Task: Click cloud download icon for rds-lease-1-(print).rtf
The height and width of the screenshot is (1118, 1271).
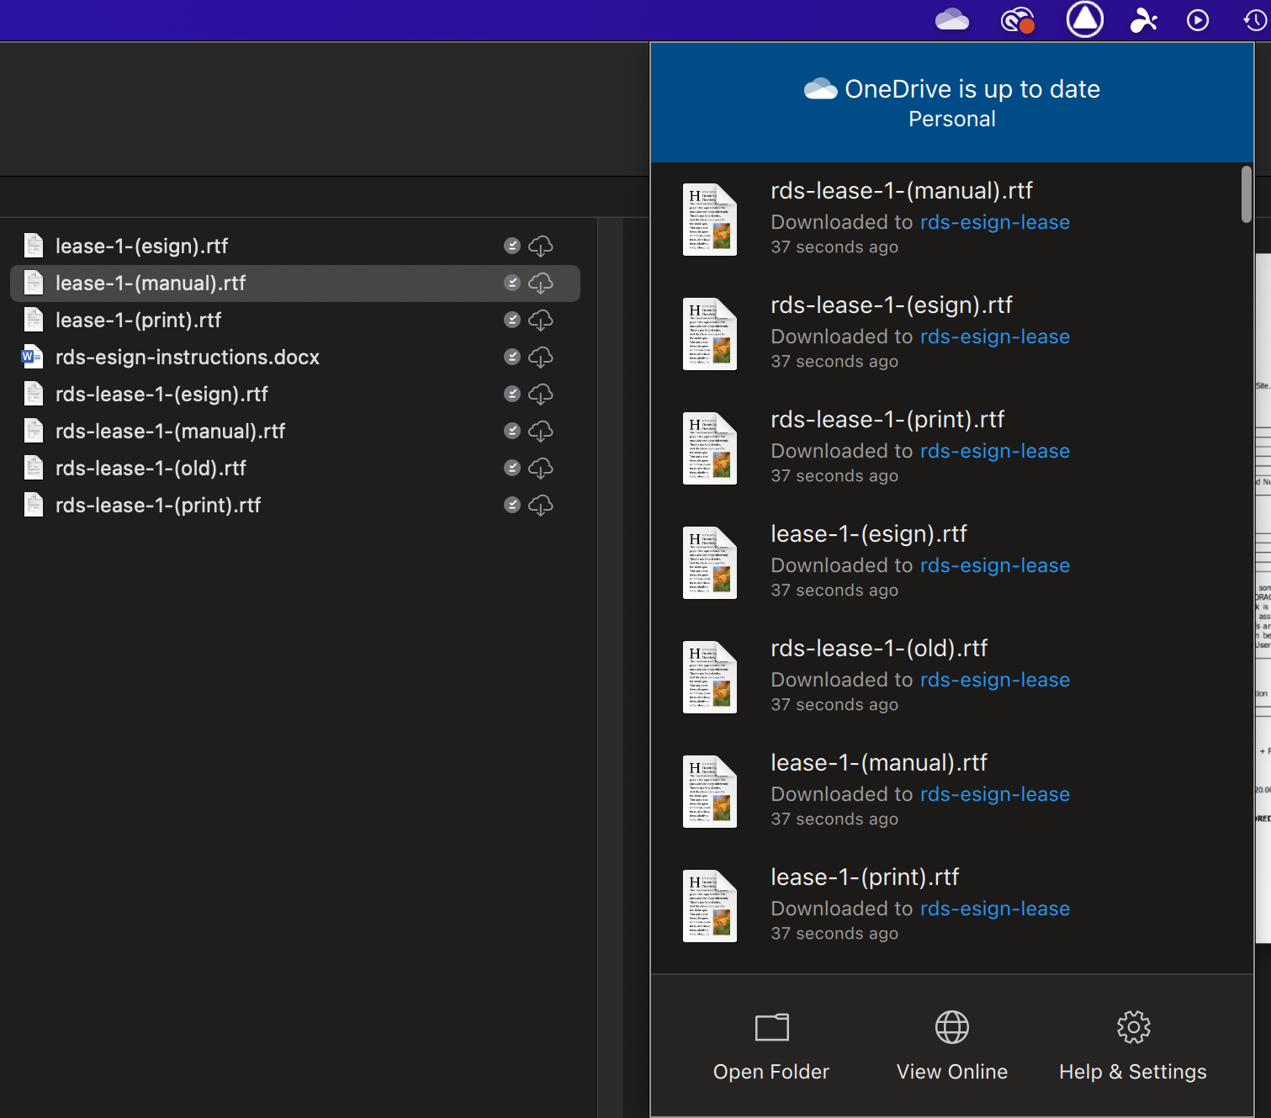Action: (x=540, y=505)
